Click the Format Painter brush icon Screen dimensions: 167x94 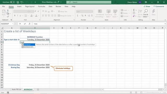pos(8,16)
